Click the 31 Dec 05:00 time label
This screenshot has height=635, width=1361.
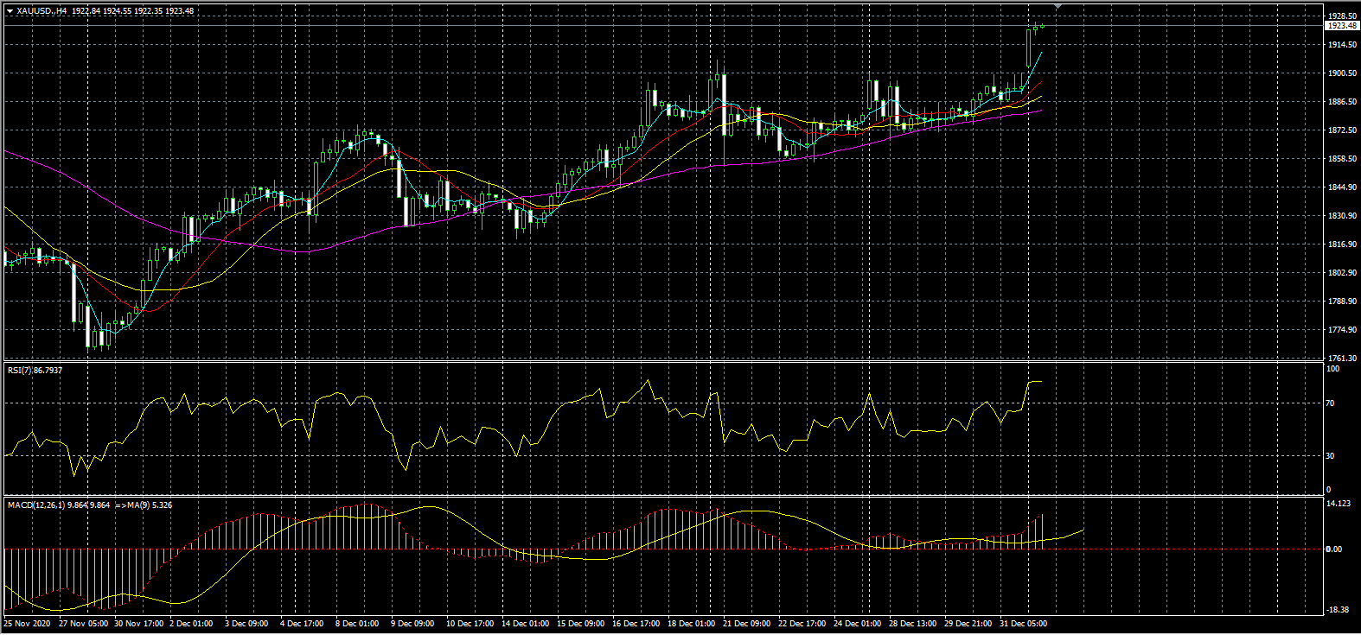click(1023, 624)
